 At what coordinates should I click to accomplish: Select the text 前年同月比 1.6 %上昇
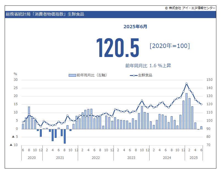click(x=148, y=65)
